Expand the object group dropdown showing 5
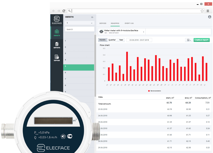The width and height of the screenshot is (213, 153). pyautogui.click(x=80, y=23)
